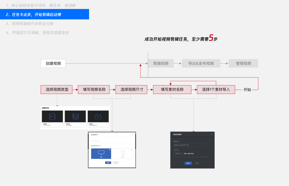Click the 开始 label
The image size is (289, 186).
coord(247,90)
